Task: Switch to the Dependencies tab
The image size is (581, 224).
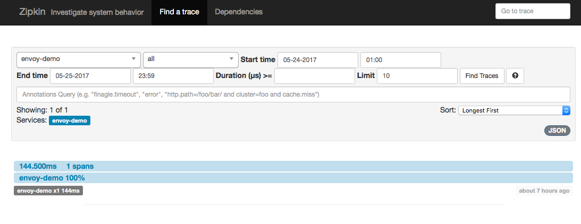Action: (x=239, y=12)
